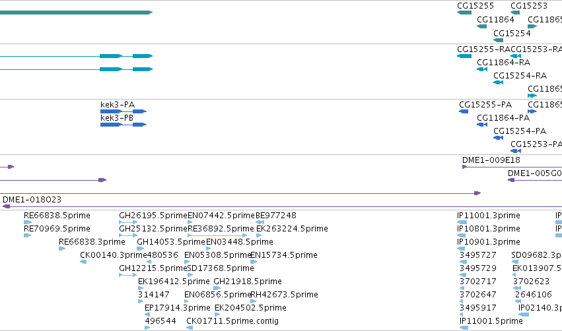
Task: Click the GH14053.5prime EST label
Action: point(171,242)
